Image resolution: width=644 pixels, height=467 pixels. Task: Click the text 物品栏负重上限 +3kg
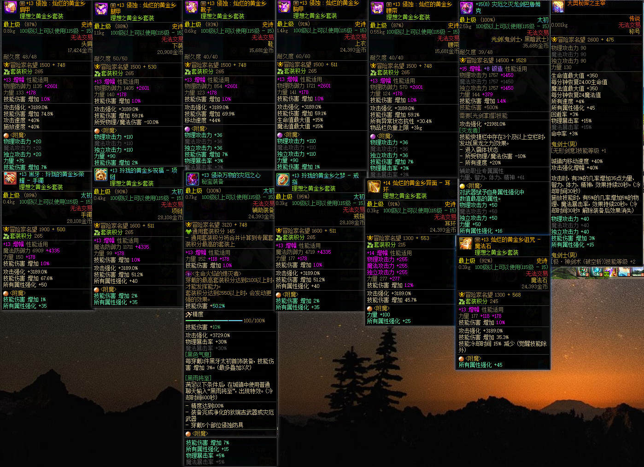pos(396,128)
